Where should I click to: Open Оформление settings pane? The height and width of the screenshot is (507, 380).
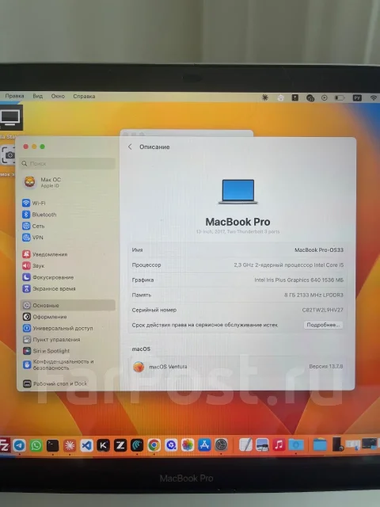[x=44, y=317]
